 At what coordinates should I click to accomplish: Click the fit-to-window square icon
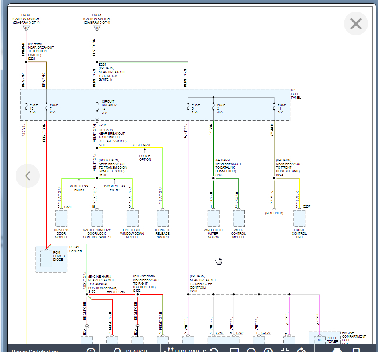(x=234, y=350)
